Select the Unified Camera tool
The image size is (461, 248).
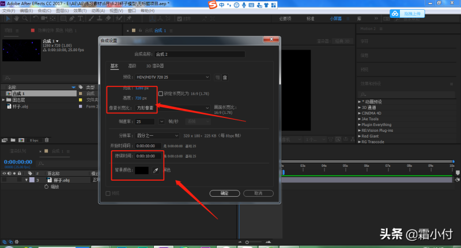point(44,18)
